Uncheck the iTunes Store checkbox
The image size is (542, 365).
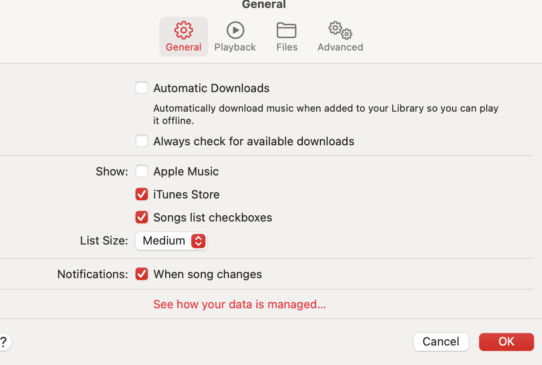click(142, 194)
